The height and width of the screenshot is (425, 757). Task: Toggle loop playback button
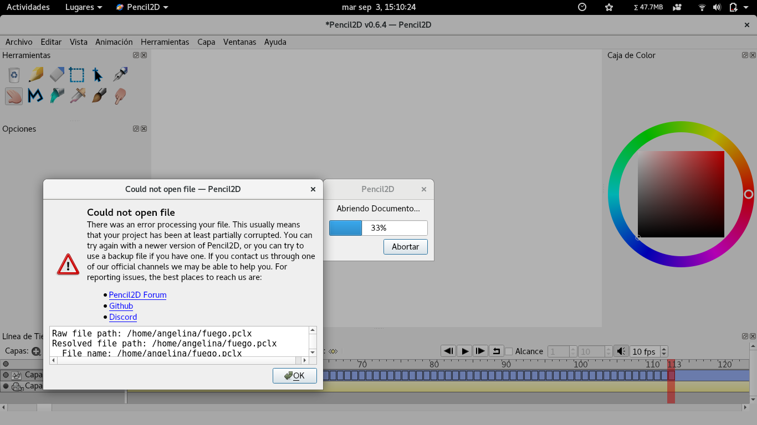click(x=497, y=351)
